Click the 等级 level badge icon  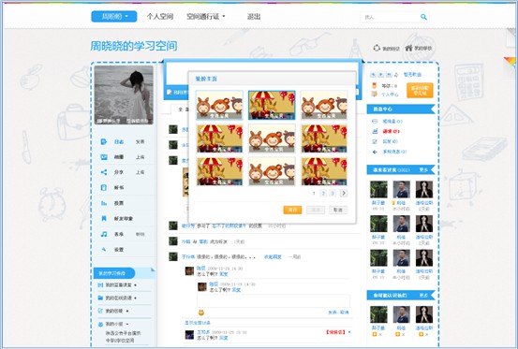point(375,85)
